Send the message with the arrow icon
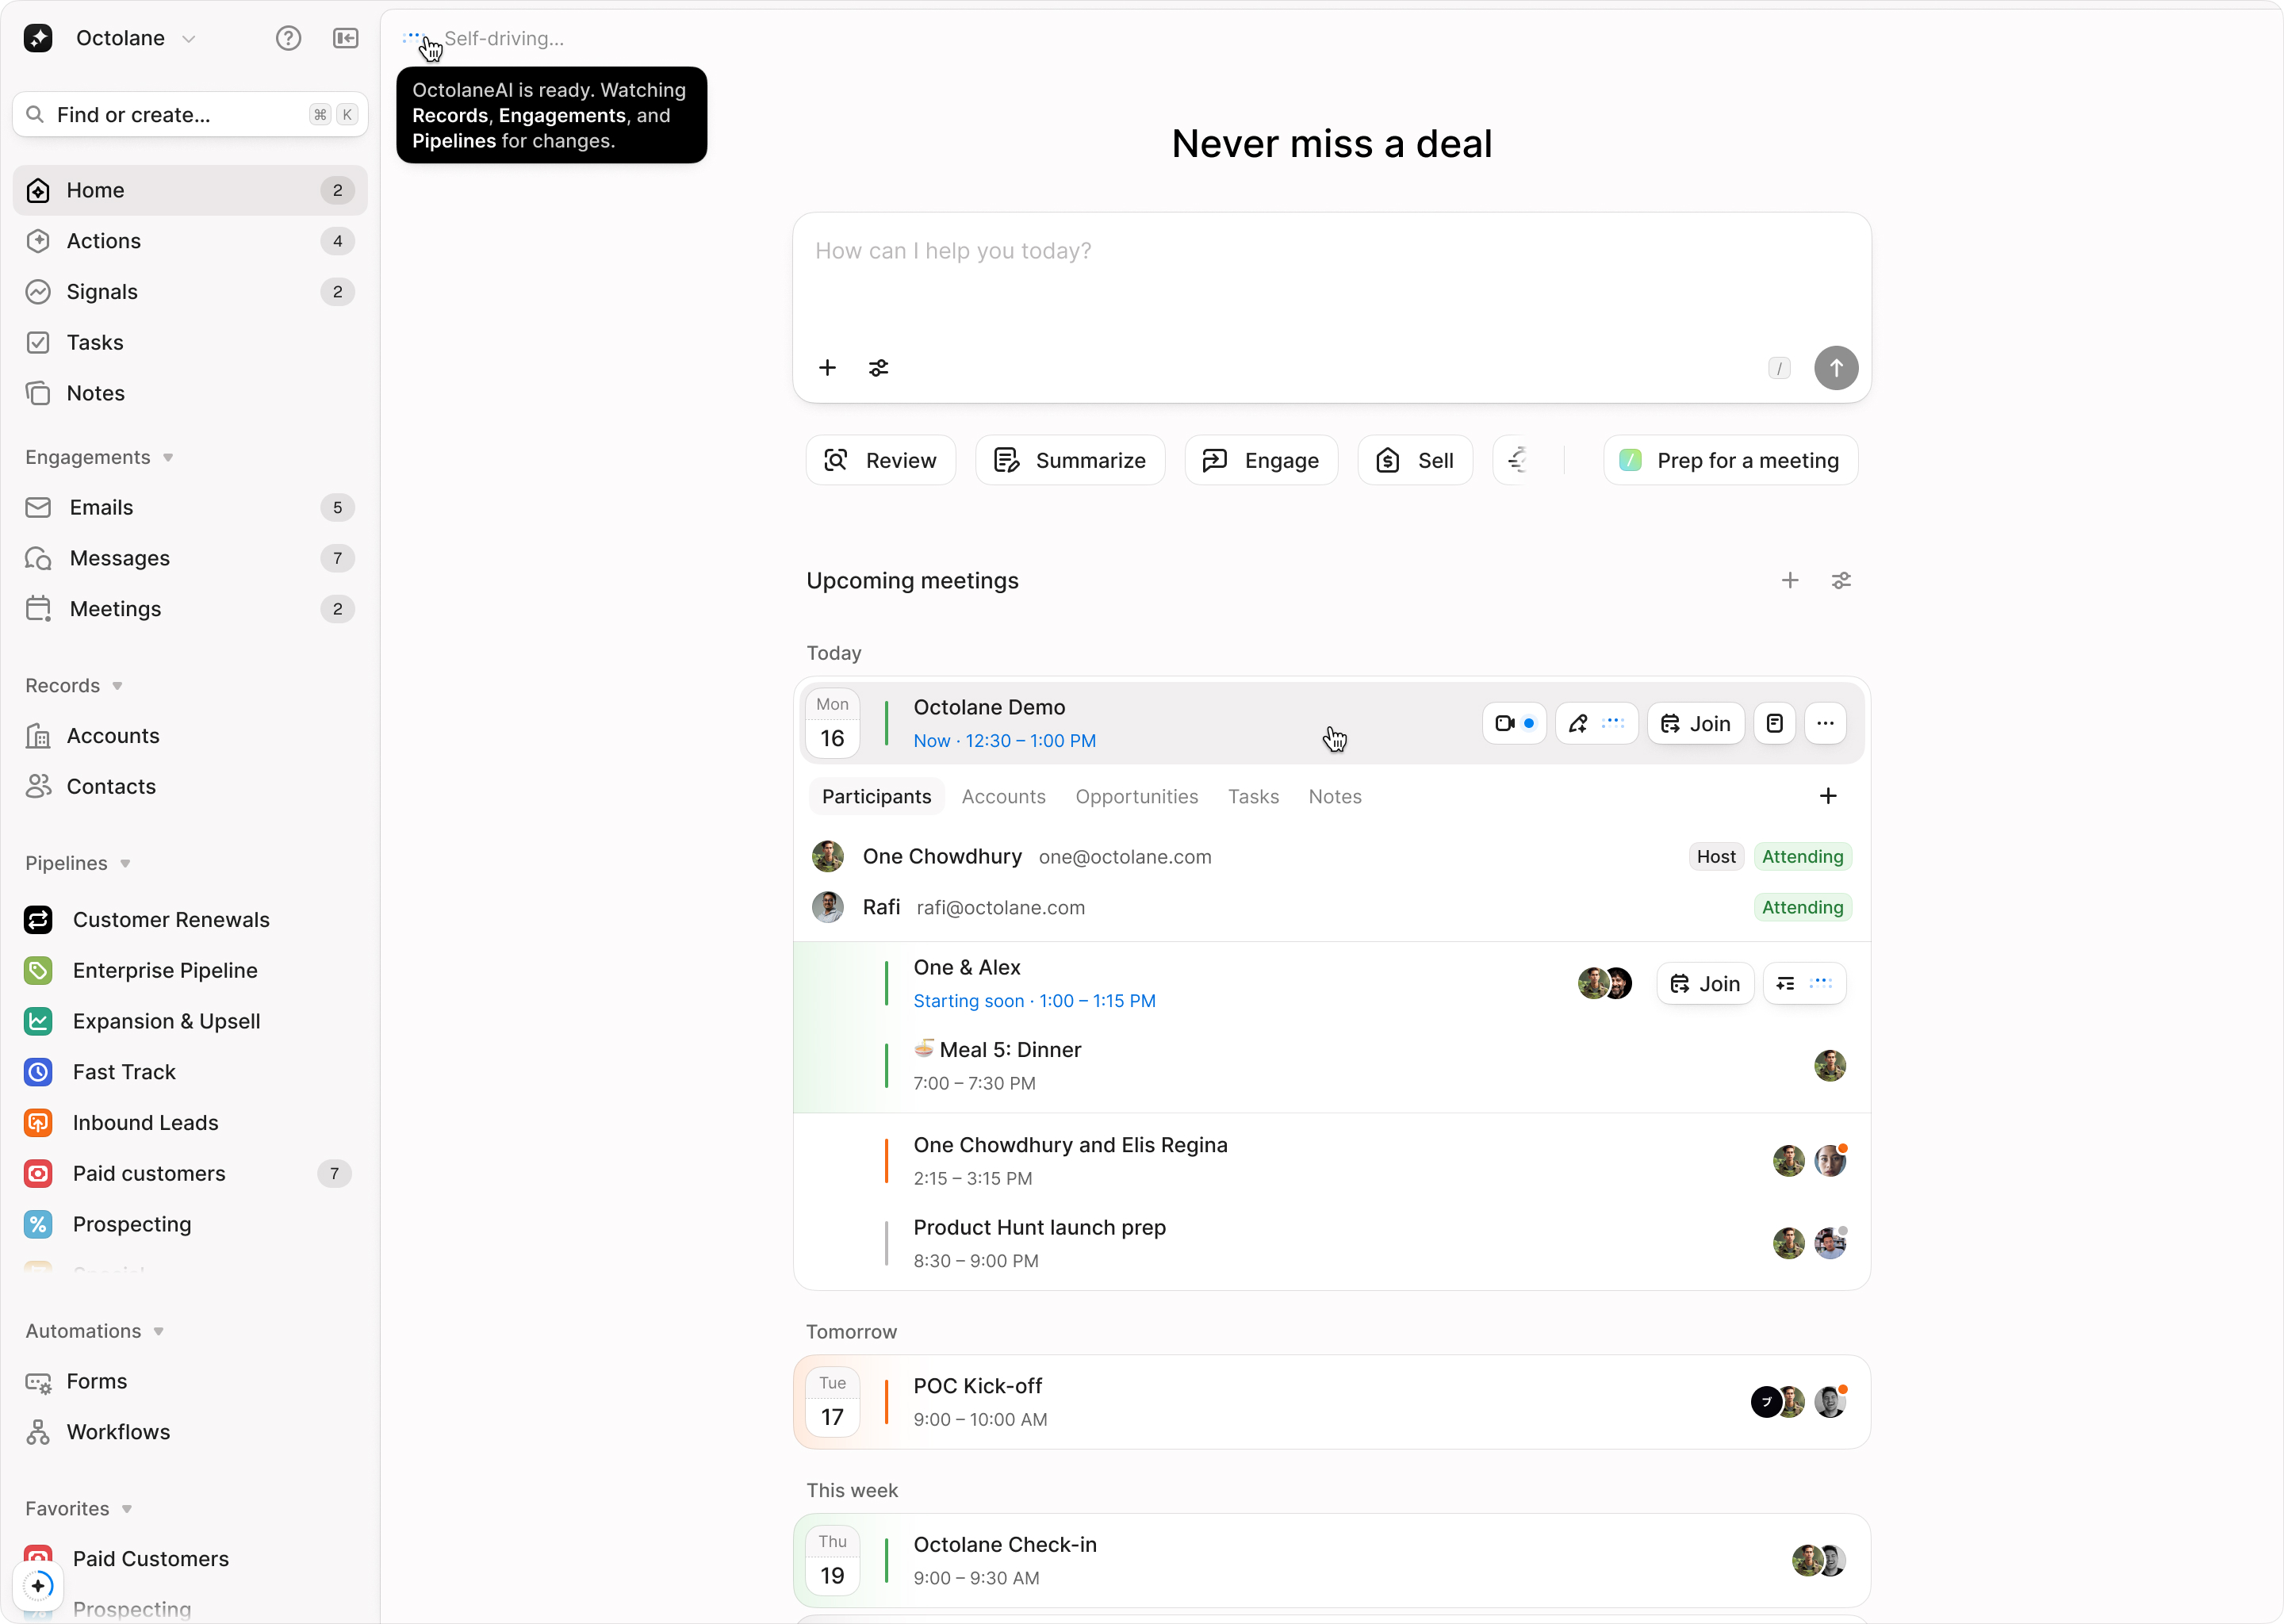The image size is (2284, 1624). point(1836,368)
